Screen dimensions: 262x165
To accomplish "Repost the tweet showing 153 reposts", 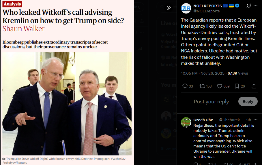I will tap(202, 86).
